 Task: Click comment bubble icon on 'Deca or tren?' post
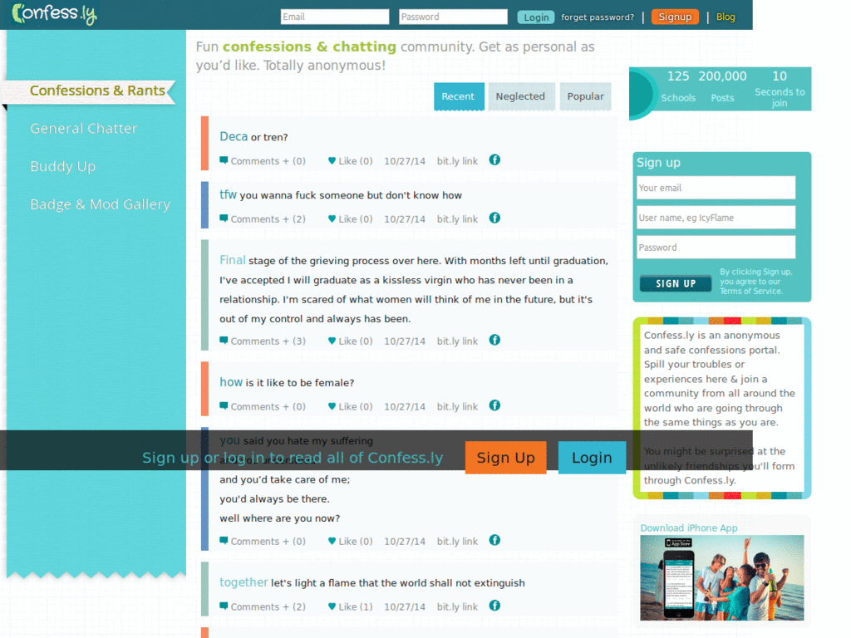pyautogui.click(x=224, y=160)
